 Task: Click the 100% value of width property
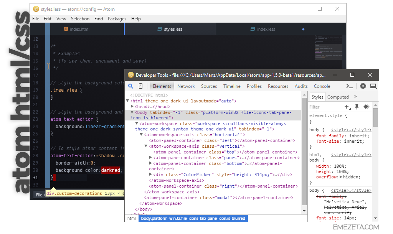[x=340, y=166]
